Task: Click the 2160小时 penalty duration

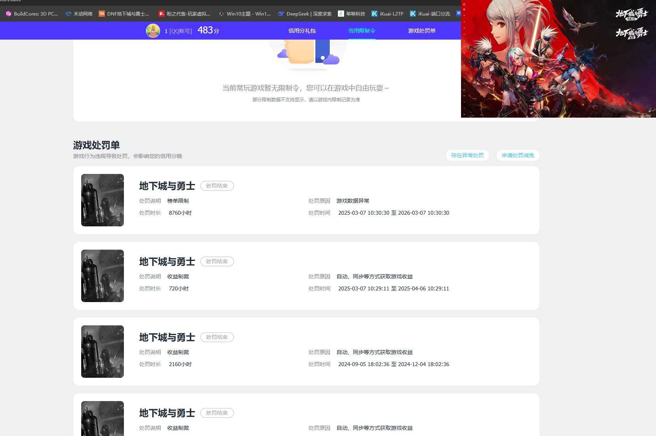Action: tap(180, 364)
